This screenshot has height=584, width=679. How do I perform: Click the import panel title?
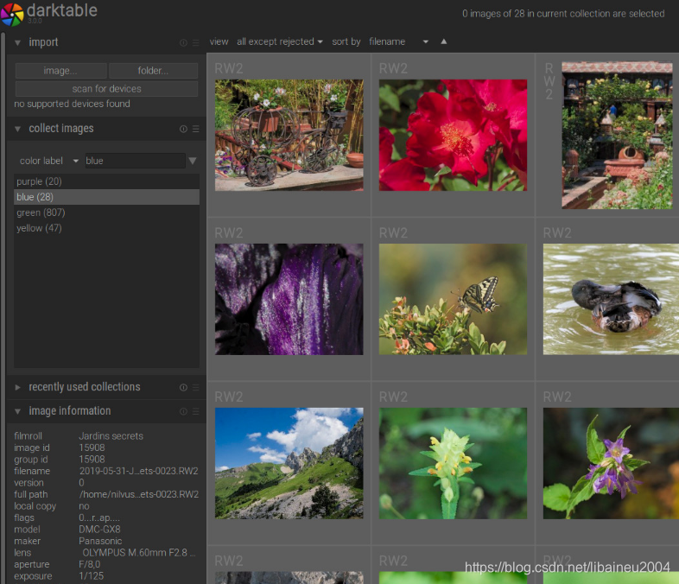[x=43, y=42]
